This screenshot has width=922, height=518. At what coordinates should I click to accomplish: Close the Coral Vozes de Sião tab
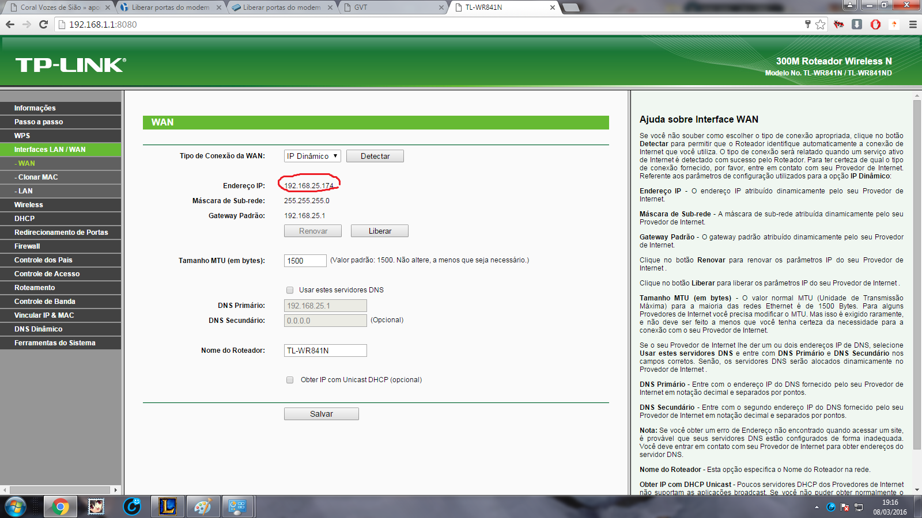tap(107, 7)
